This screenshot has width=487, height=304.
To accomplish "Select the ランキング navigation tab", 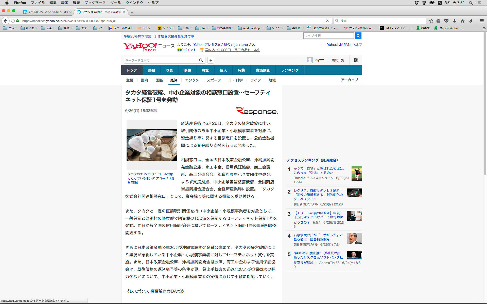I will click(x=290, y=70).
